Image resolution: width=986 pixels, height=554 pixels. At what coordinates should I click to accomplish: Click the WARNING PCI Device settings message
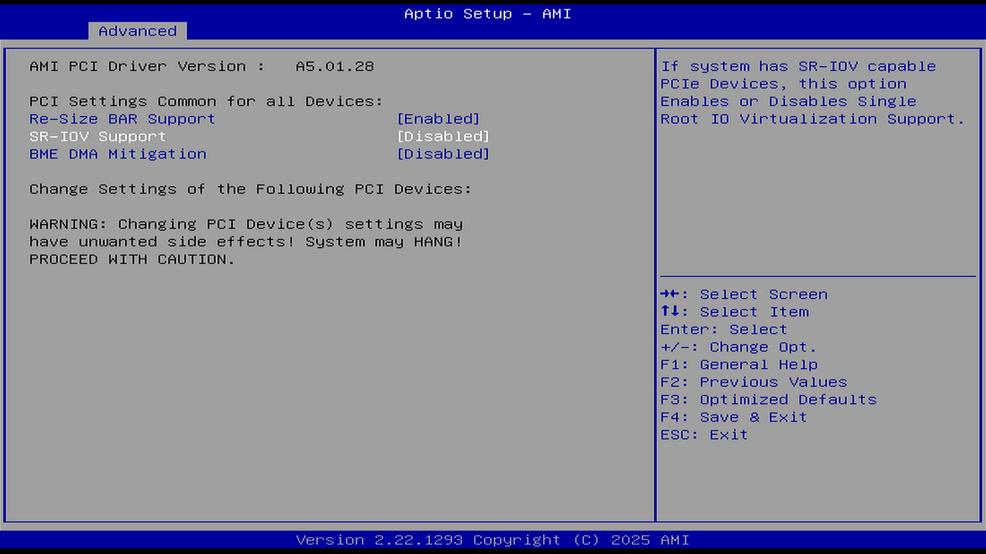point(246,242)
